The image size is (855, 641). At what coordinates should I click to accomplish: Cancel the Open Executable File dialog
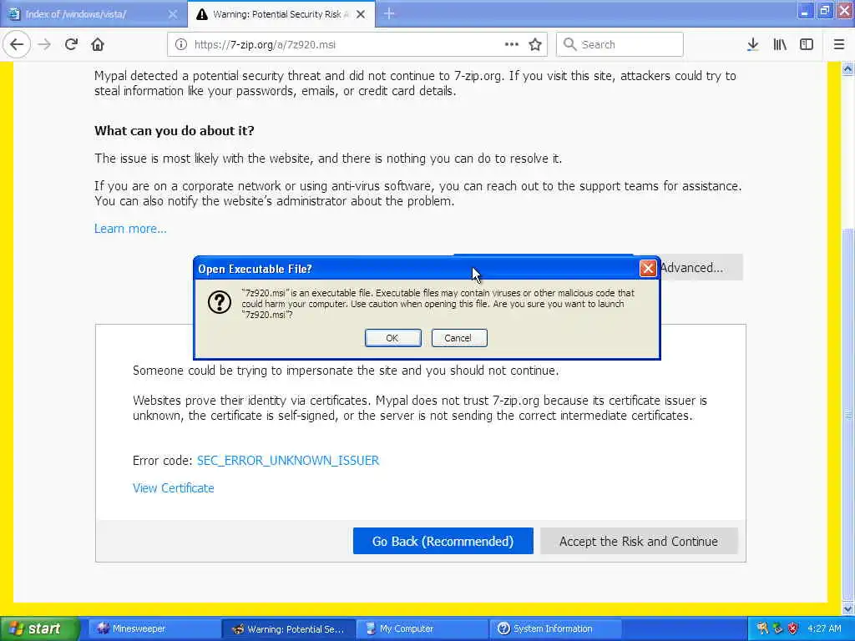click(x=459, y=338)
